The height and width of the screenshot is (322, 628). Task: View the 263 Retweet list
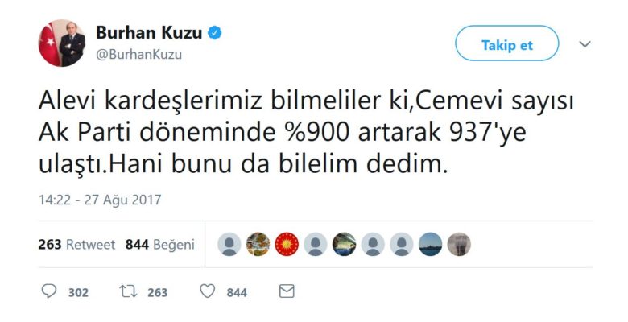(x=76, y=244)
